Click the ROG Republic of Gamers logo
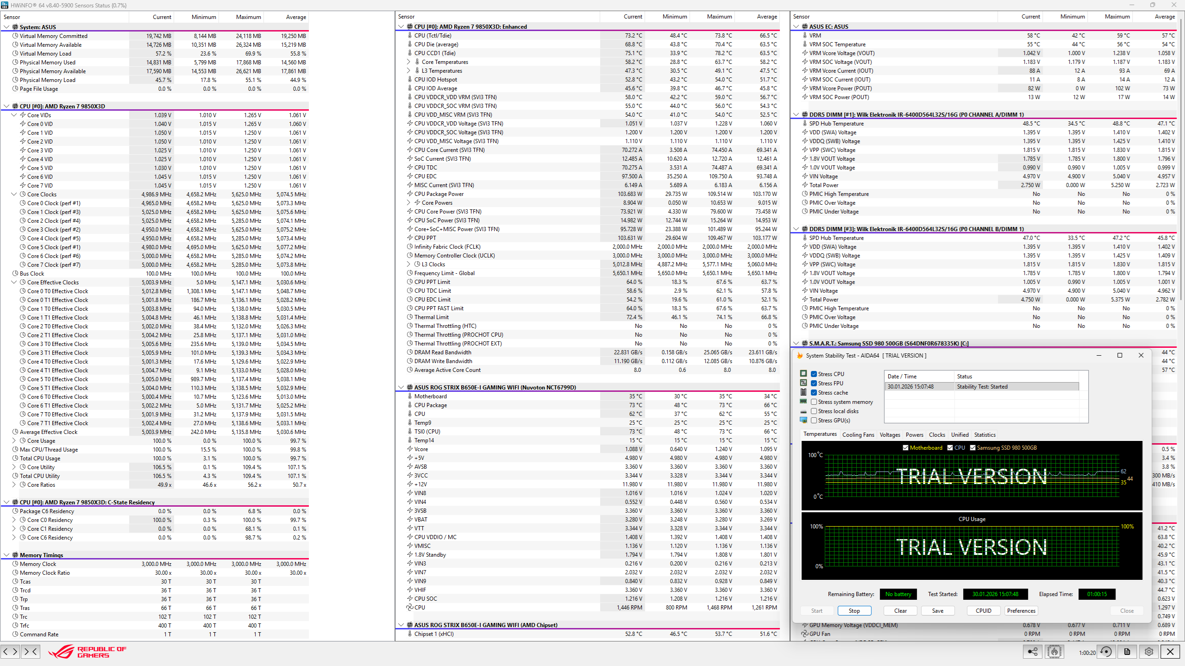The width and height of the screenshot is (1185, 666). pos(88,652)
